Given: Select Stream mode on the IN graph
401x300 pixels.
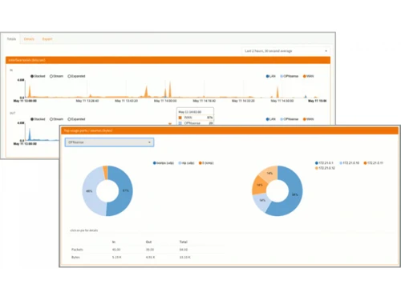Looking at the screenshot, I should click(56, 76).
